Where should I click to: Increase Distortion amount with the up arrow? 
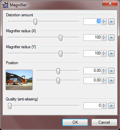pos(104,20)
